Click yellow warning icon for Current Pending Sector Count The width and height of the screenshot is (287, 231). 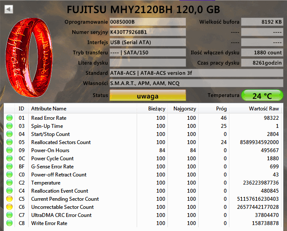(x=9, y=199)
